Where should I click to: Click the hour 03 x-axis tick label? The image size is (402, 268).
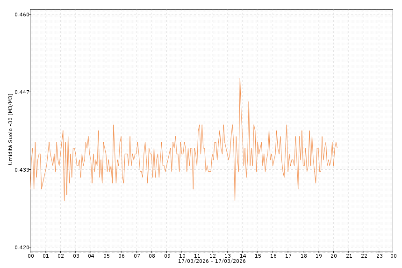coord(76,256)
